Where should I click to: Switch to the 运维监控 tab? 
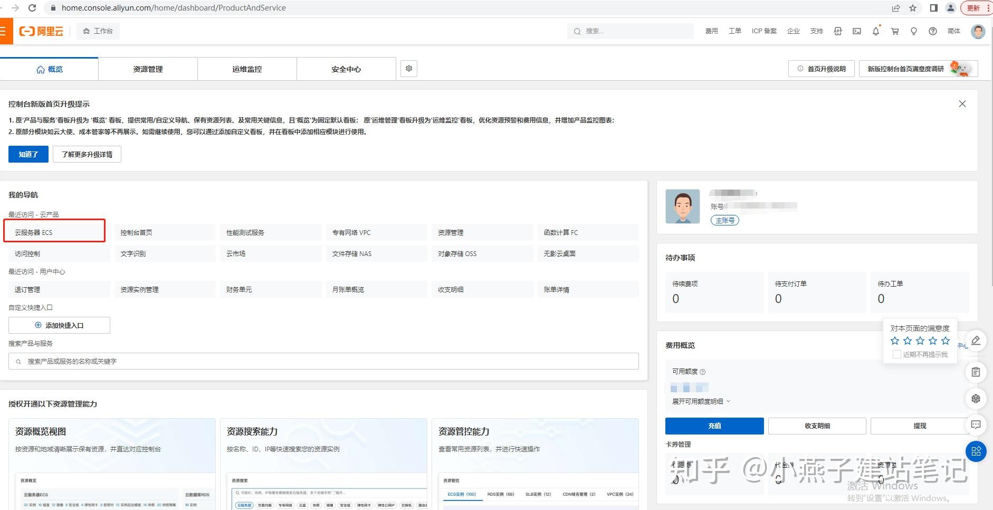pyautogui.click(x=247, y=69)
